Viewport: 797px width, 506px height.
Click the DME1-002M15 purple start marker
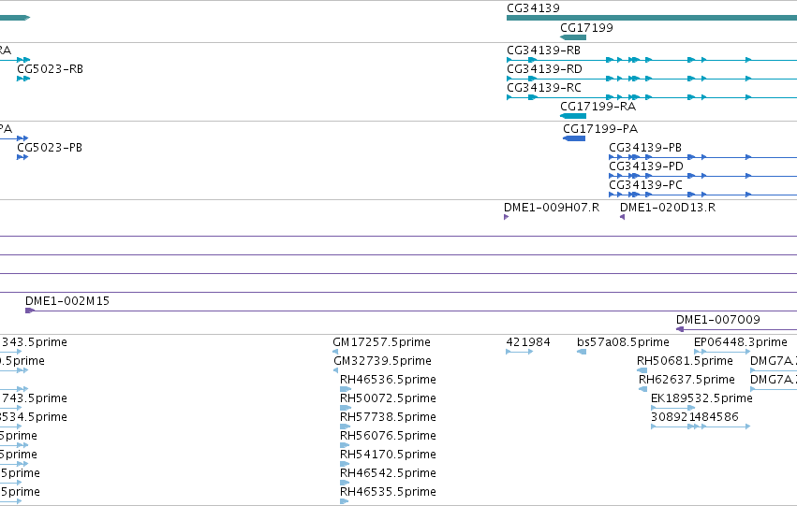29,311
